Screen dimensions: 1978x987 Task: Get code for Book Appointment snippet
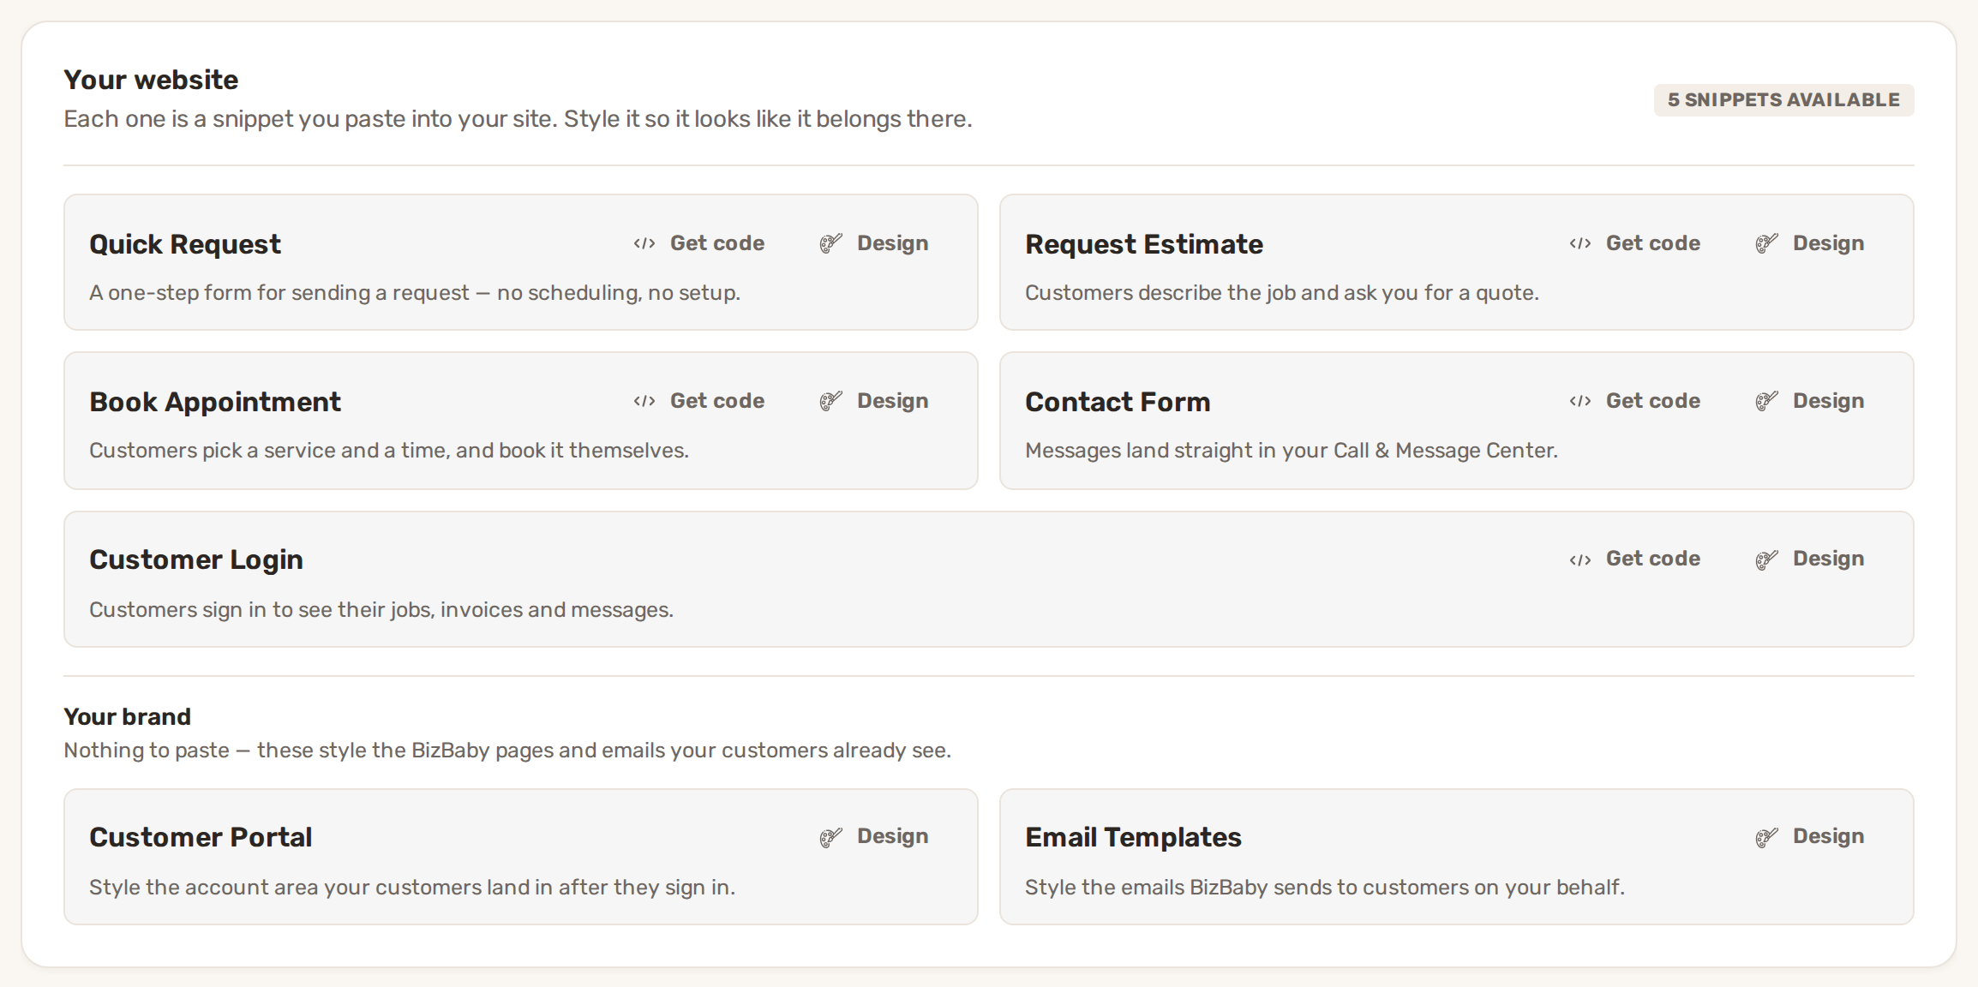[698, 401]
